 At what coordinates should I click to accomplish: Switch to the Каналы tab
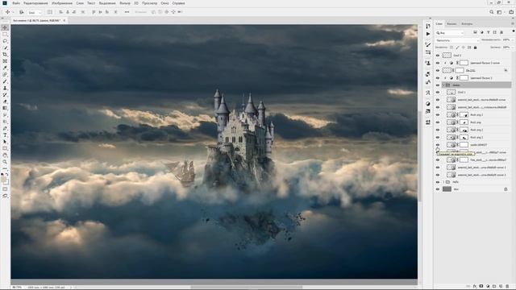(451, 23)
